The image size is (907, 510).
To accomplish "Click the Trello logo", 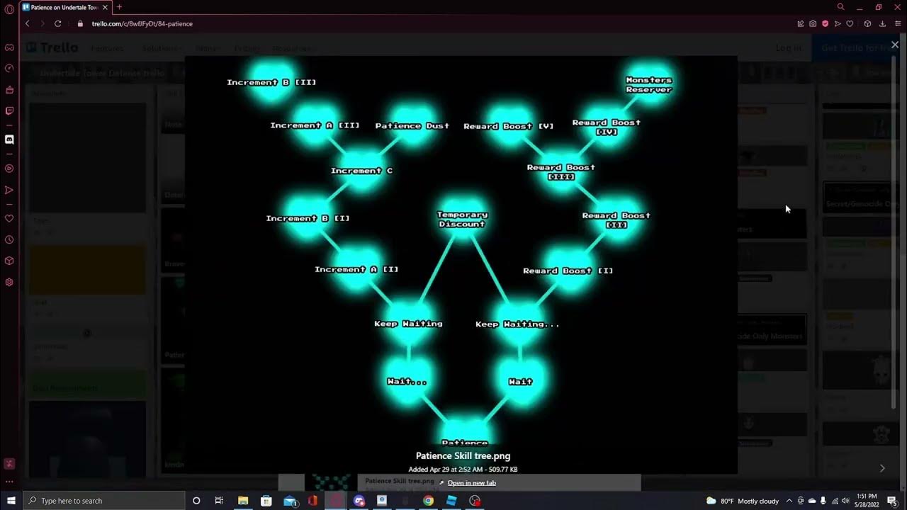I will tap(52, 47).
